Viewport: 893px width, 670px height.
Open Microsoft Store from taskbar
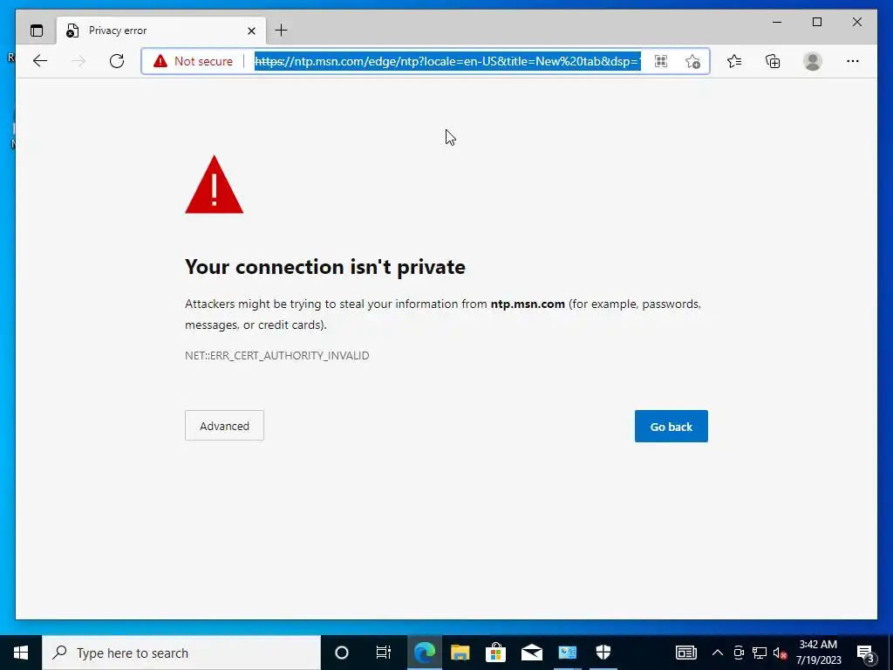pos(496,653)
